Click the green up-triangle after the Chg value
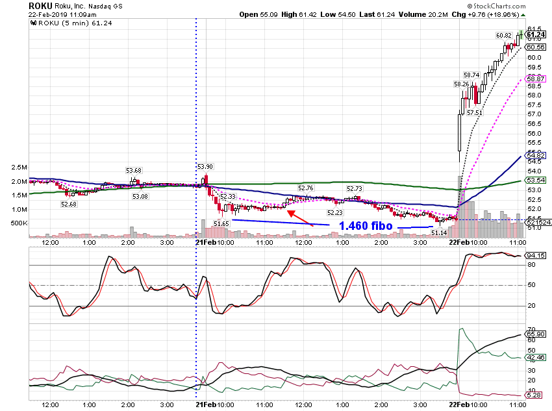 [523, 15]
